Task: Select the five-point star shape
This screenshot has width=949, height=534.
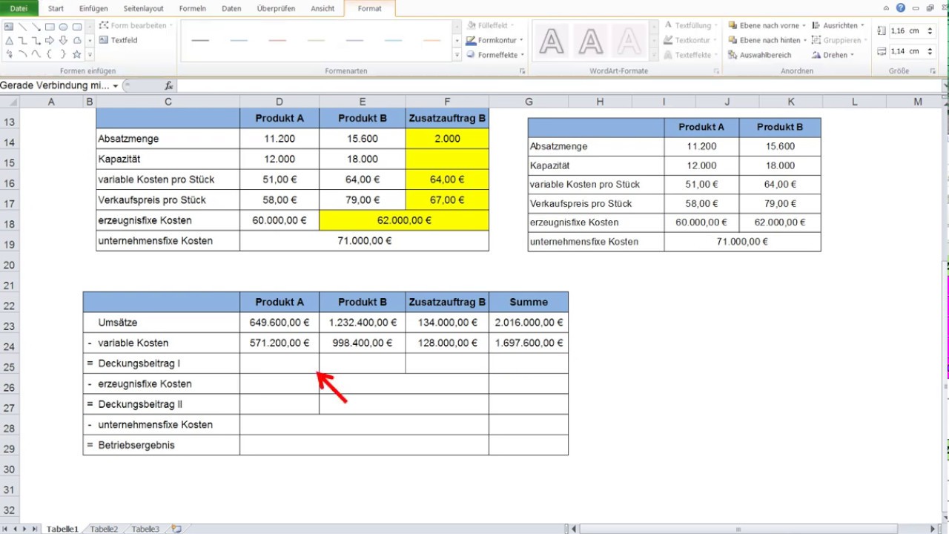Action: point(76,54)
